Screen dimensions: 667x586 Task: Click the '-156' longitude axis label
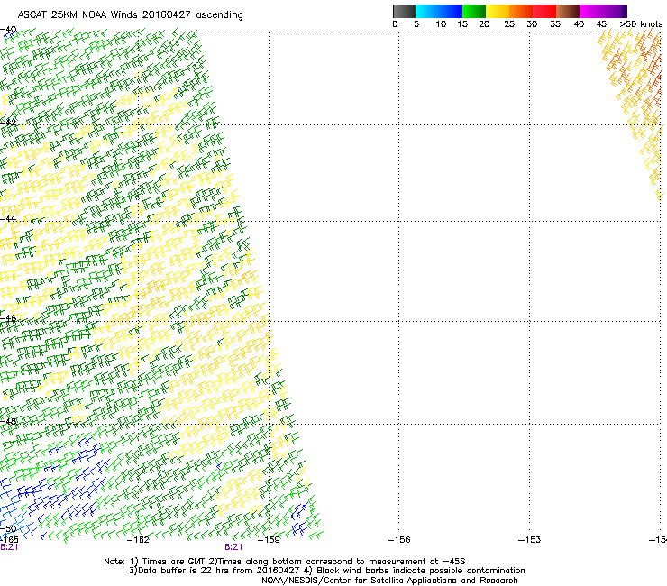pyautogui.click(x=399, y=540)
